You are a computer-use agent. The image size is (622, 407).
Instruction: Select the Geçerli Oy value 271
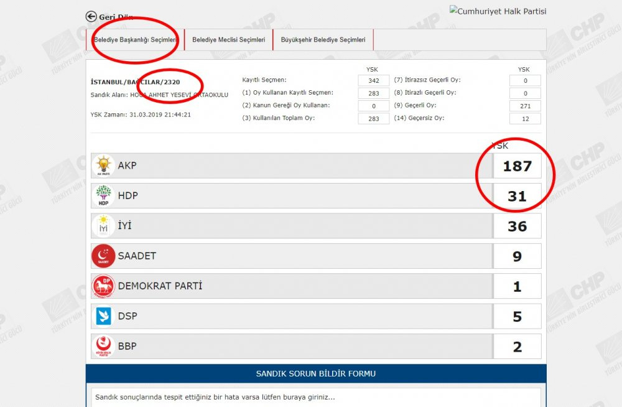click(525, 106)
